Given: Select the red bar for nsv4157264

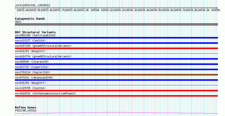Looking at the screenshot, I should point(116,48).
